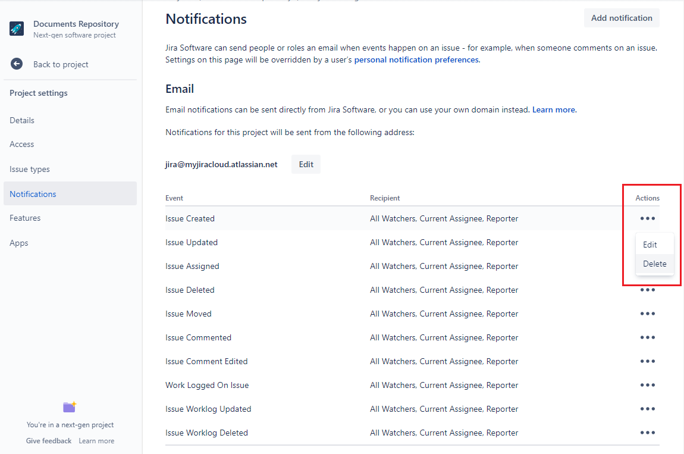Click the Documents Repository rocket icon
This screenshot has width=684, height=454.
point(17,29)
